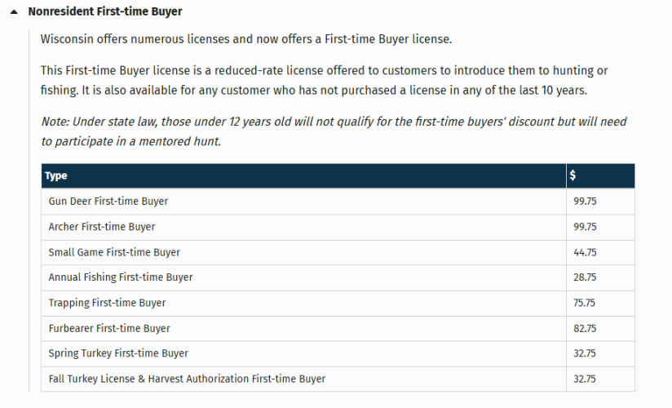Select Trapping First-time Buyer row label
The image size is (672, 408).
pyautogui.click(x=107, y=303)
